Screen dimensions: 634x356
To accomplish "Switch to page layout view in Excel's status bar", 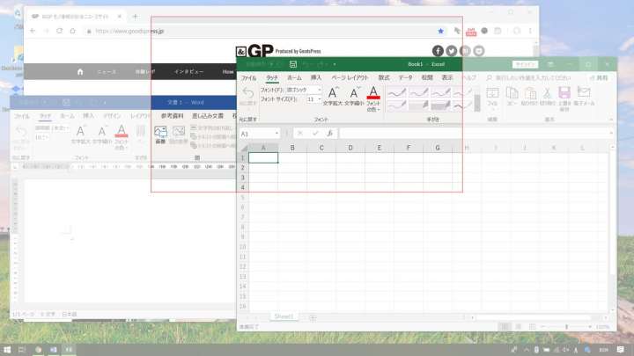I will 518,326.
